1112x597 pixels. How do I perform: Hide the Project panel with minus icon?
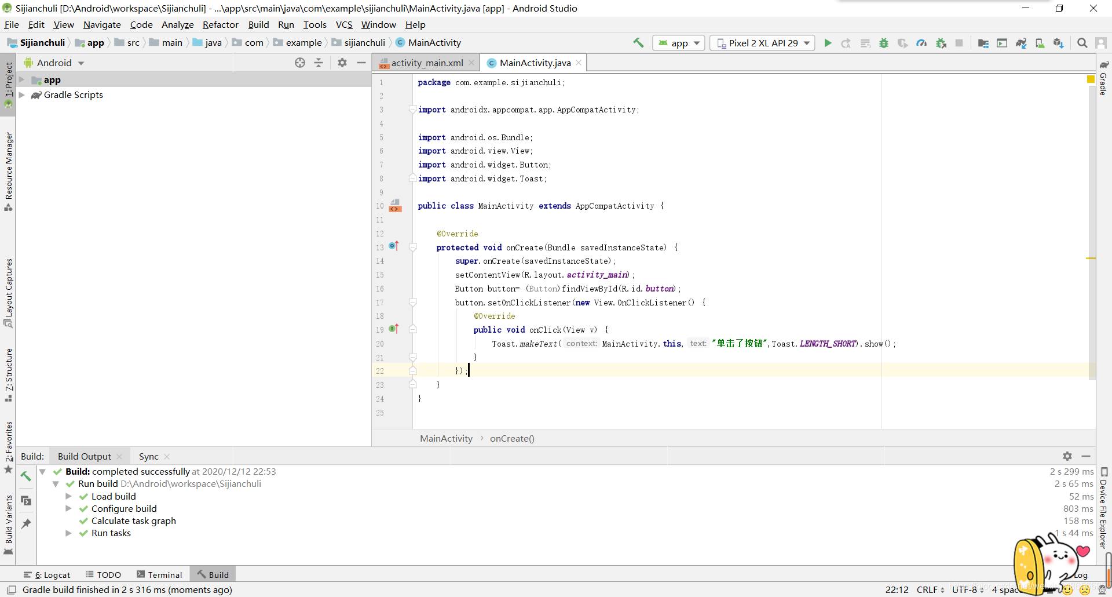click(x=361, y=63)
